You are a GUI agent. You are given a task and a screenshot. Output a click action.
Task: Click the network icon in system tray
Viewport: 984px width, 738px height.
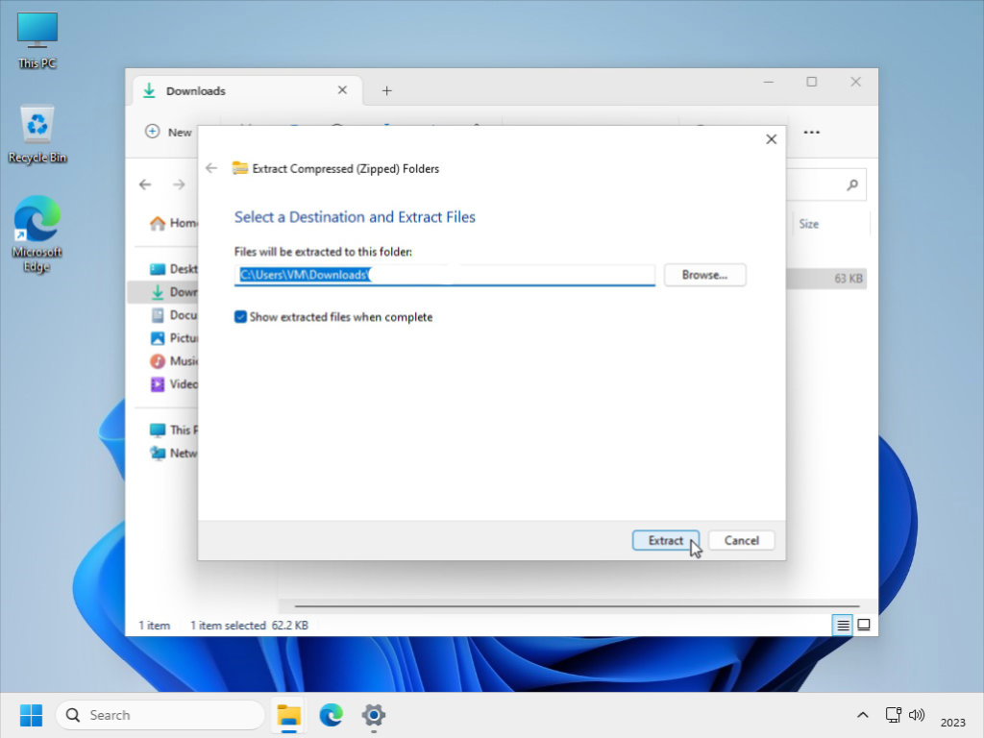tap(893, 715)
